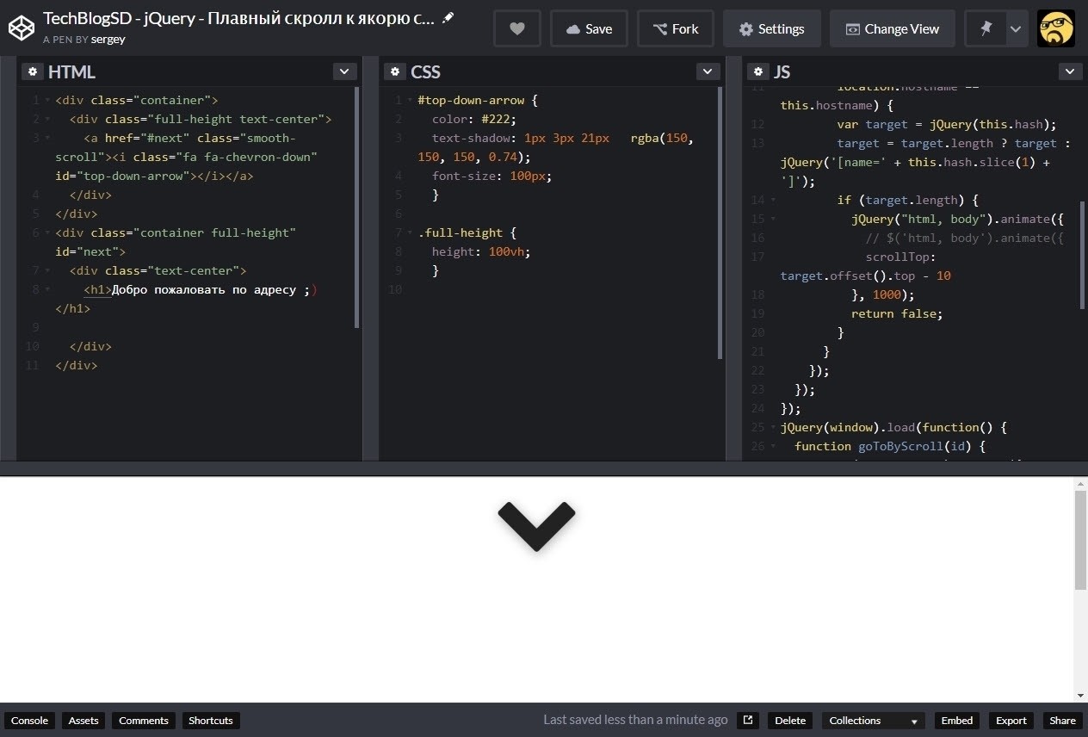Viewport: 1088px width, 737px height.
Task: Click the CSS panel title
Action: (x=426, y=71)
